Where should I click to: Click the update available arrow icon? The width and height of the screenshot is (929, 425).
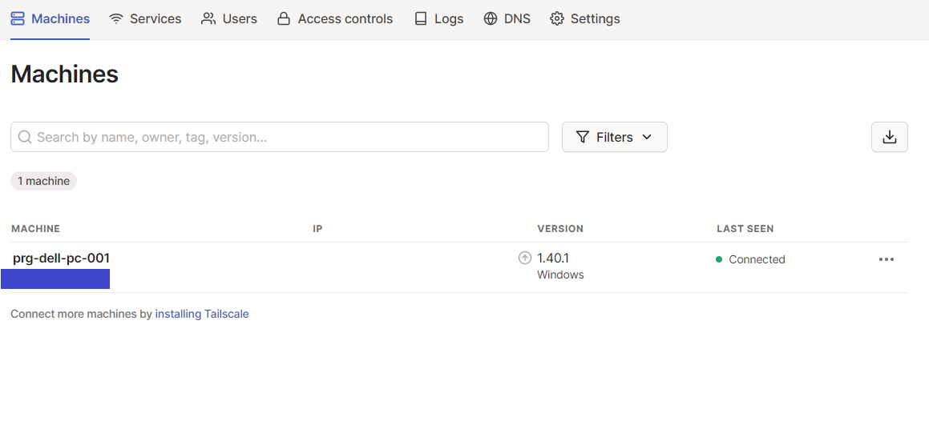click(525, 258)
